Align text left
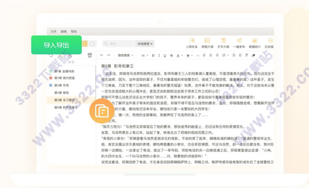This screenshot has height=188, width=309. (x=204, y=55)
